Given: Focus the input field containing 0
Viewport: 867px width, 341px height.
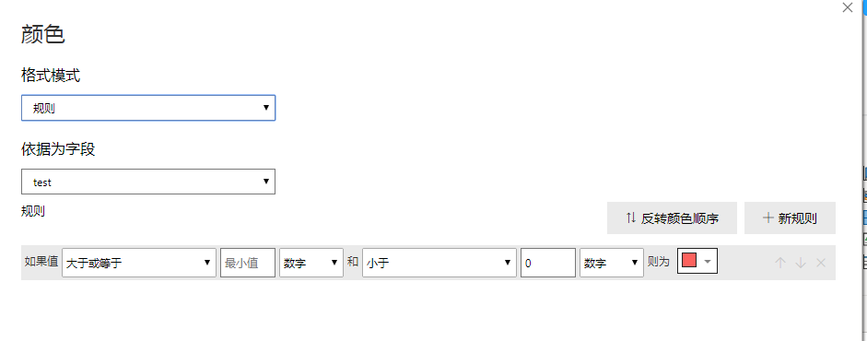Looking at the screenshot, I should (x=548, y=263).
